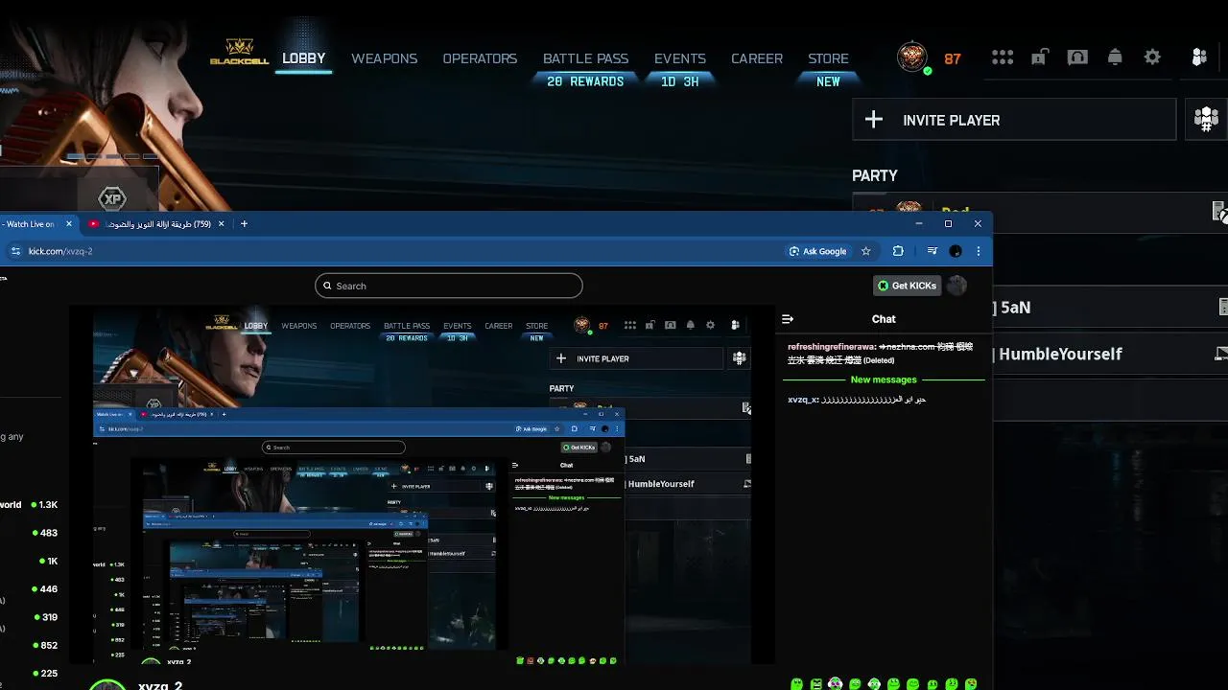Click the Kick Search field
The image size is (1228, 690).
449,286
